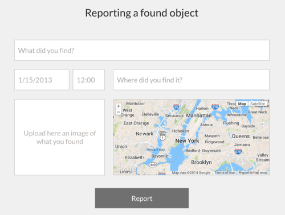
Task: Click the Ridgewood label on map
Action: pyautogui.click(x=214, y=142)
